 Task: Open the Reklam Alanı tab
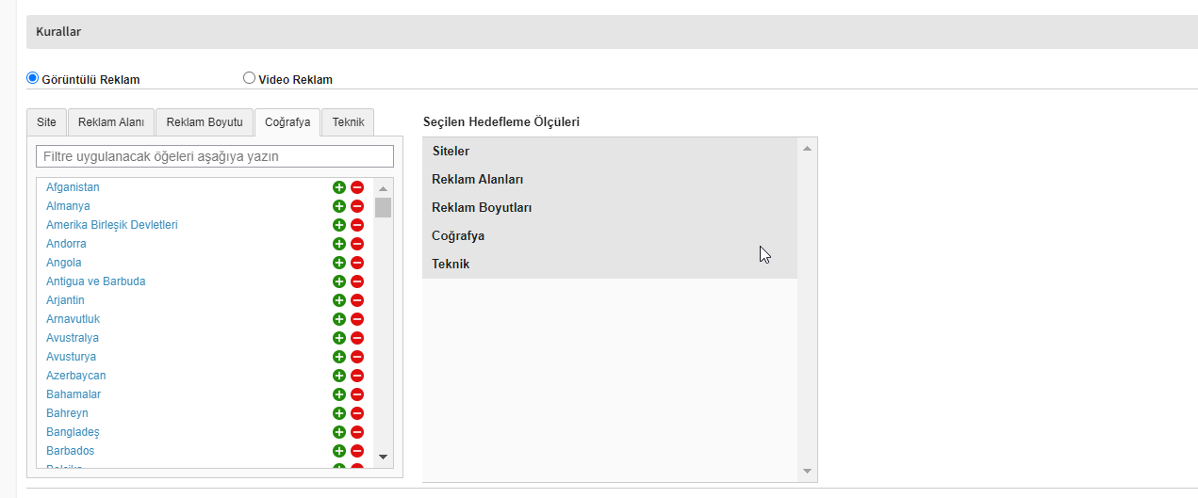(x=110, y=122)
